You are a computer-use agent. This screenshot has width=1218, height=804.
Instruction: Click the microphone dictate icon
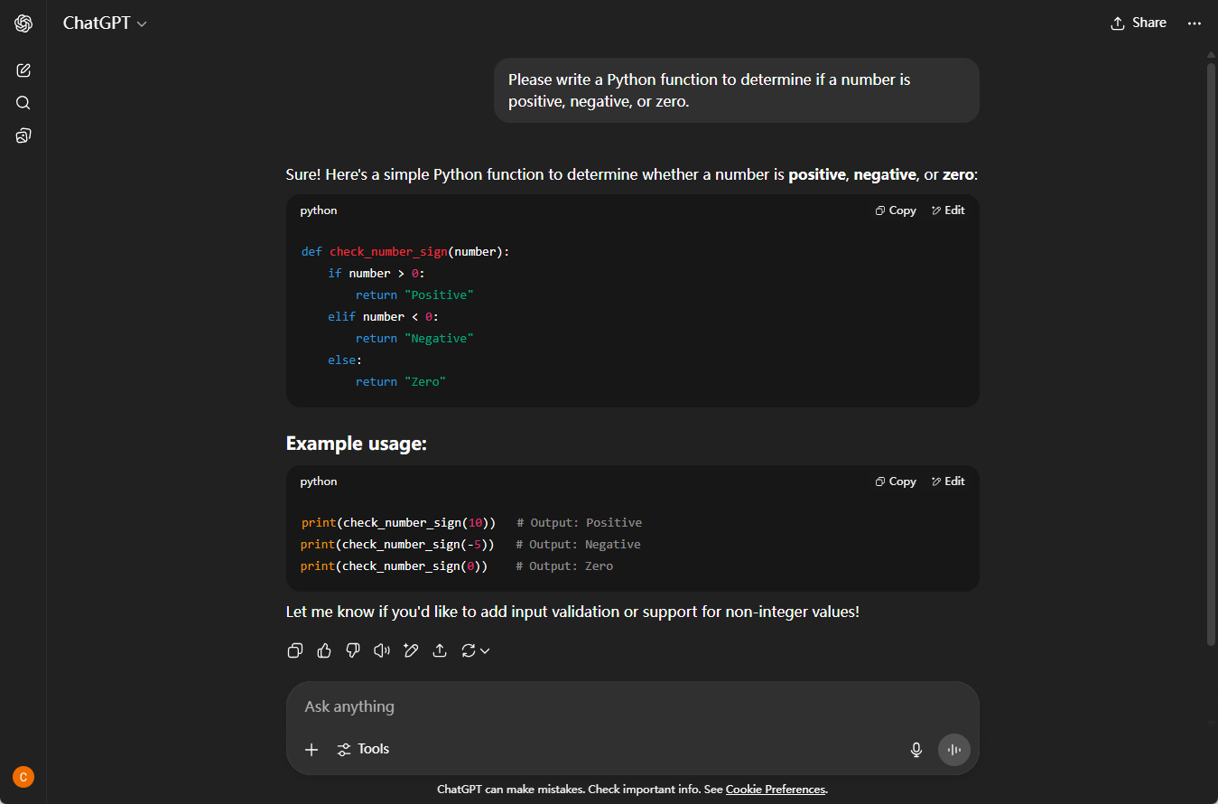[x=916, y=750]
